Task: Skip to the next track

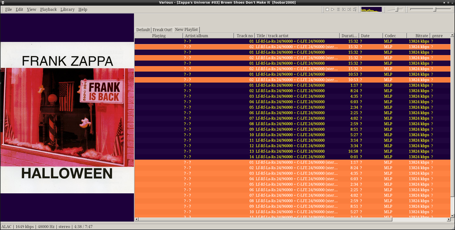Action: [x=349, y=10]
